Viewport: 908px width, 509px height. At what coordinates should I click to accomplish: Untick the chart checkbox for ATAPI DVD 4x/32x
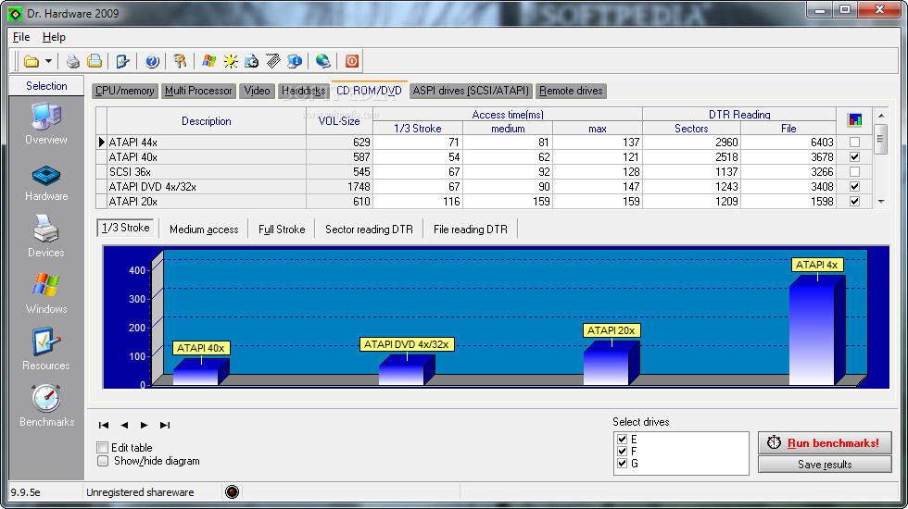[x=854, y=186]
